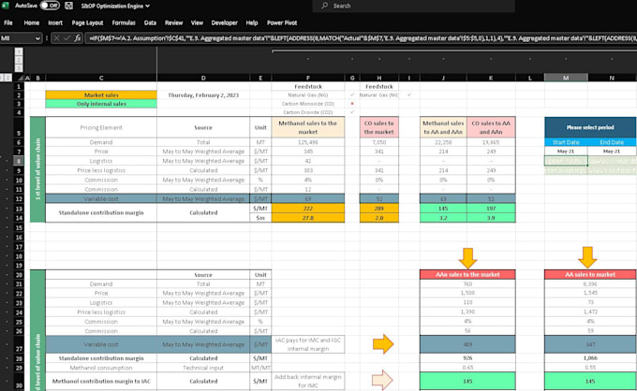Viewport: 637px width, 391px height.
Task: Switch to the Power Pivot tab
Action: 282,22
